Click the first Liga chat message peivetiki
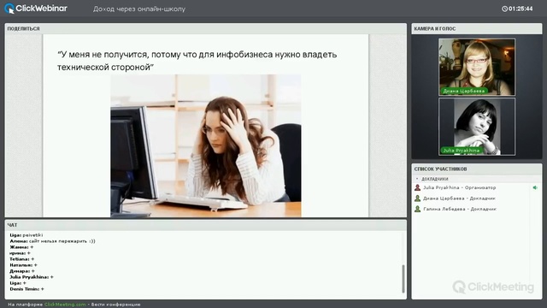The image size is (547, 308). click(x=26, y=235)
